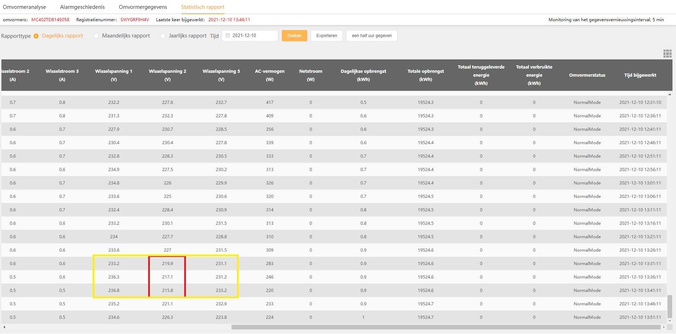Click the horizontal scroll left arrow

click(4, 327)
